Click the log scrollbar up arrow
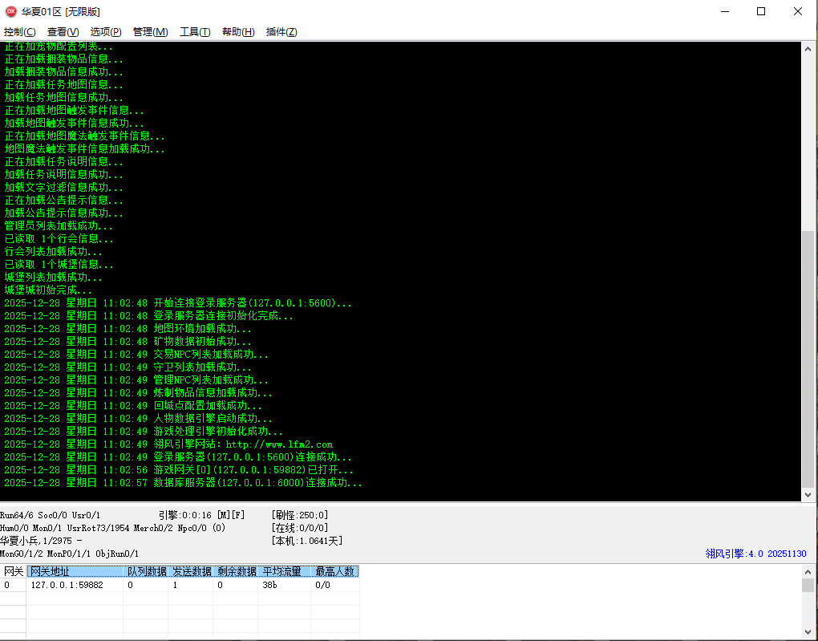818x641 pixels. [808, 49]
